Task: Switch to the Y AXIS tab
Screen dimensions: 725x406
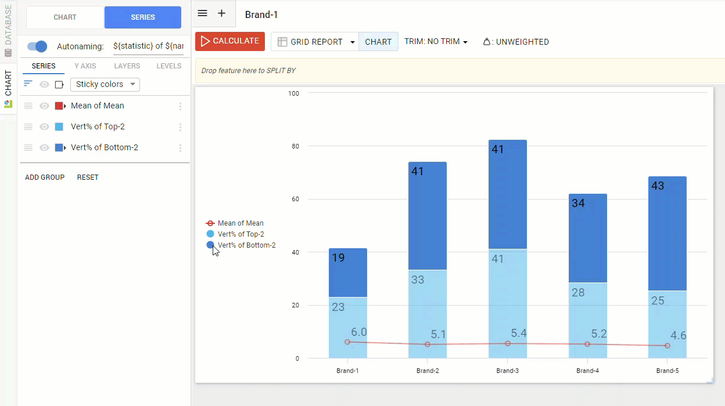Action: [85, 66]
